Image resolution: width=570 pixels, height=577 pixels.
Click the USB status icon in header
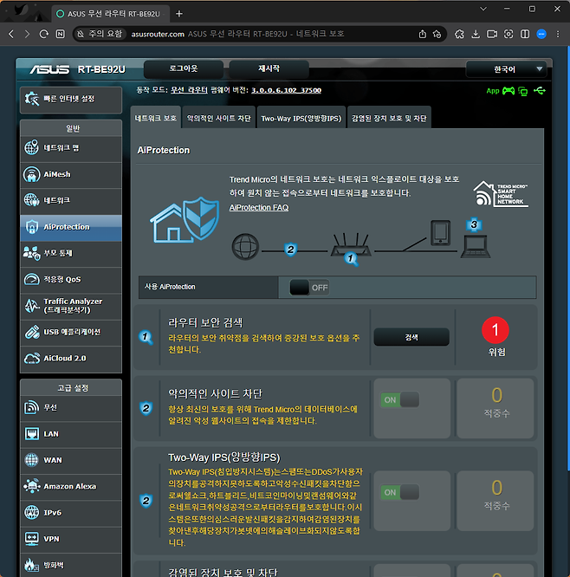pyautogui.click(x=541, y=90)
